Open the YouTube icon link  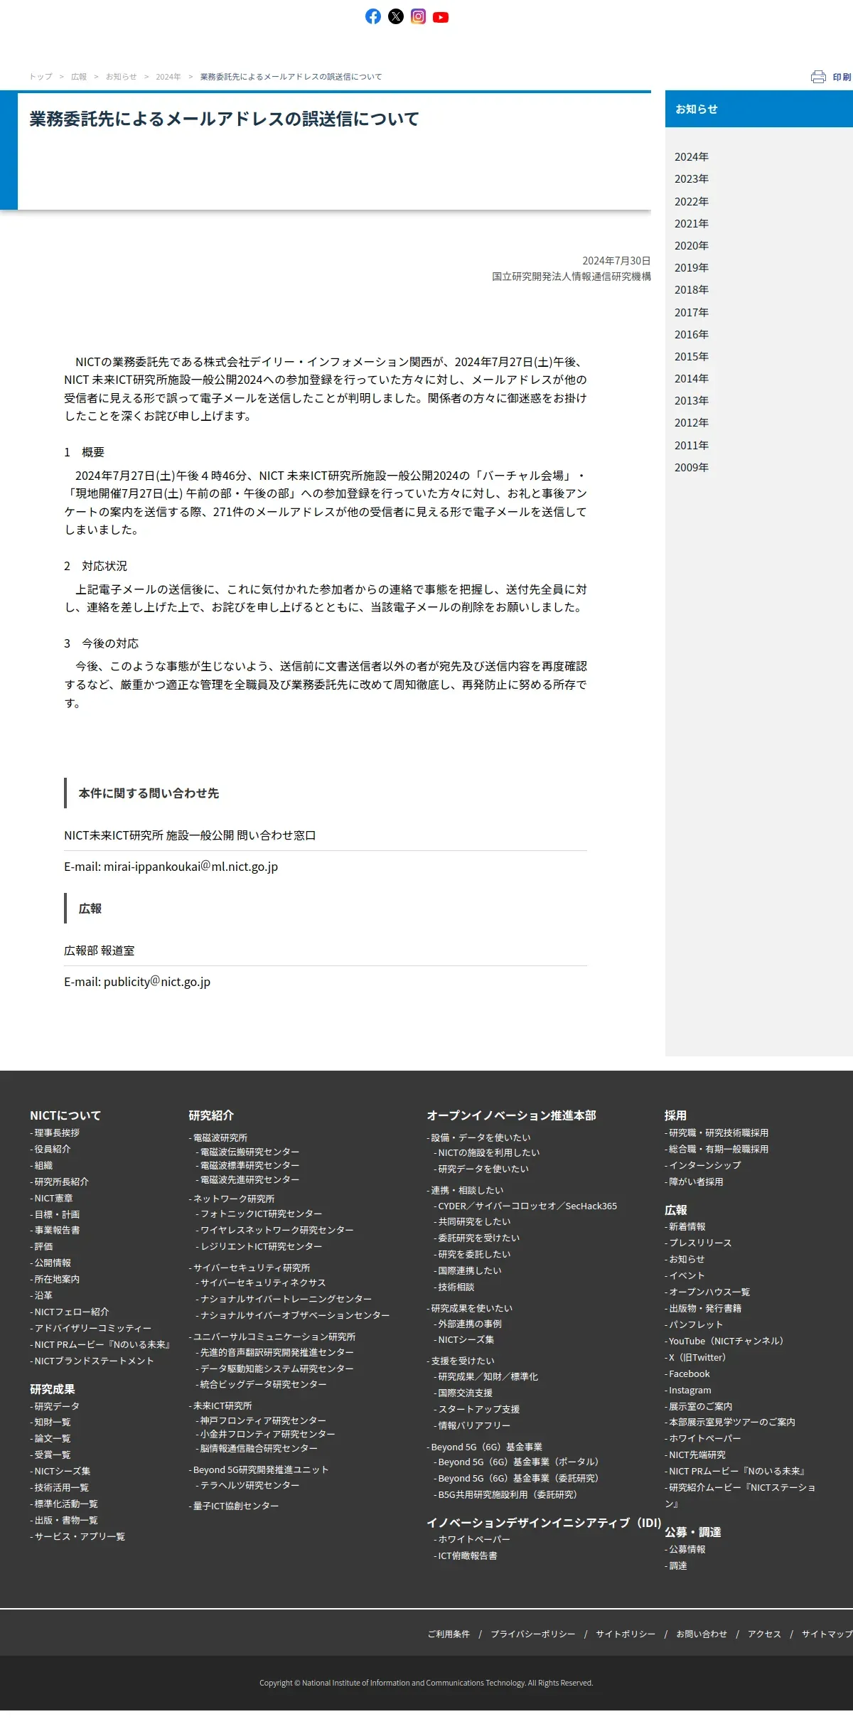[x=441, y=17]
